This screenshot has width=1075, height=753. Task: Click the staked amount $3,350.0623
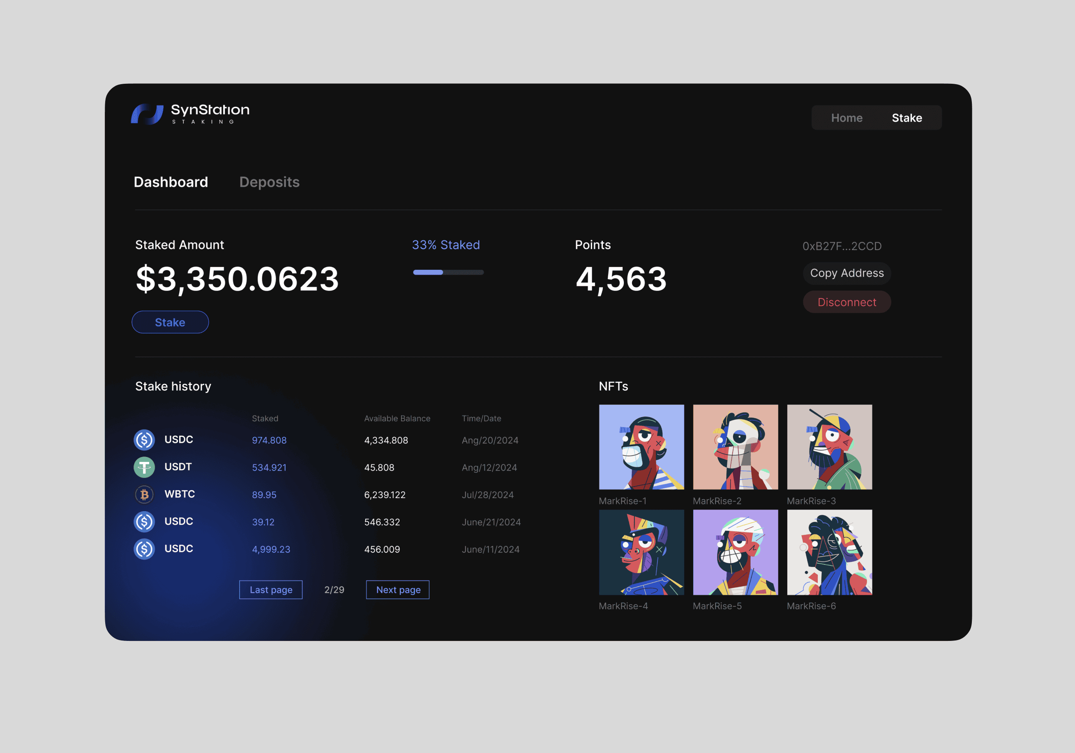(237, 279)
